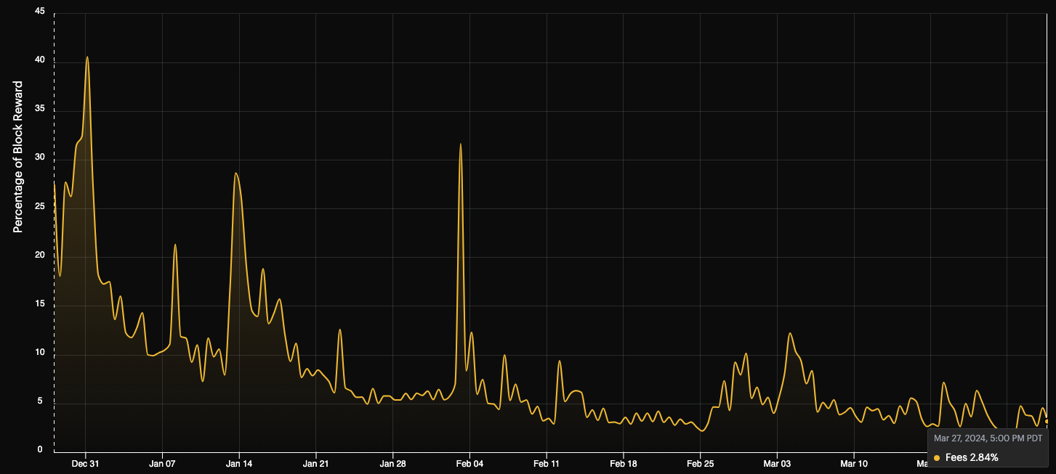Click the "Feb 11" x-axis label
Screen dimensions: 1056x474
[547, 463]
